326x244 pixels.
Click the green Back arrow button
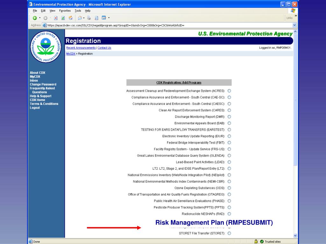coord(35,18)
